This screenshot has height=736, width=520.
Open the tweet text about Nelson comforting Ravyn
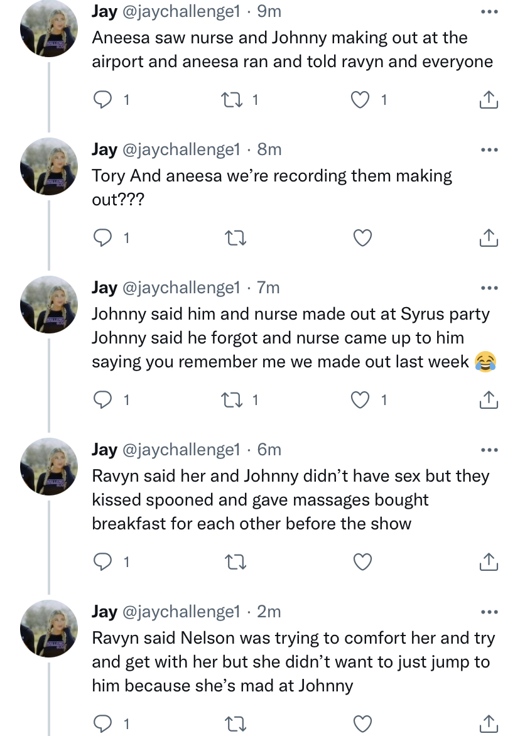click(x=293, y=661)
